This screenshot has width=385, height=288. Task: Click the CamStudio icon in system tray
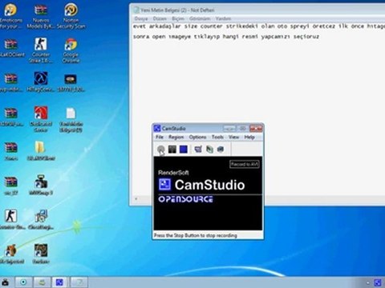(x=378, y=282)
